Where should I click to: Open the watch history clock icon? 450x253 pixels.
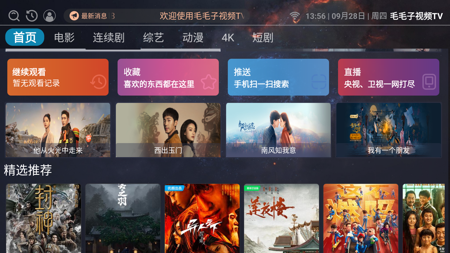click(32, 16)
